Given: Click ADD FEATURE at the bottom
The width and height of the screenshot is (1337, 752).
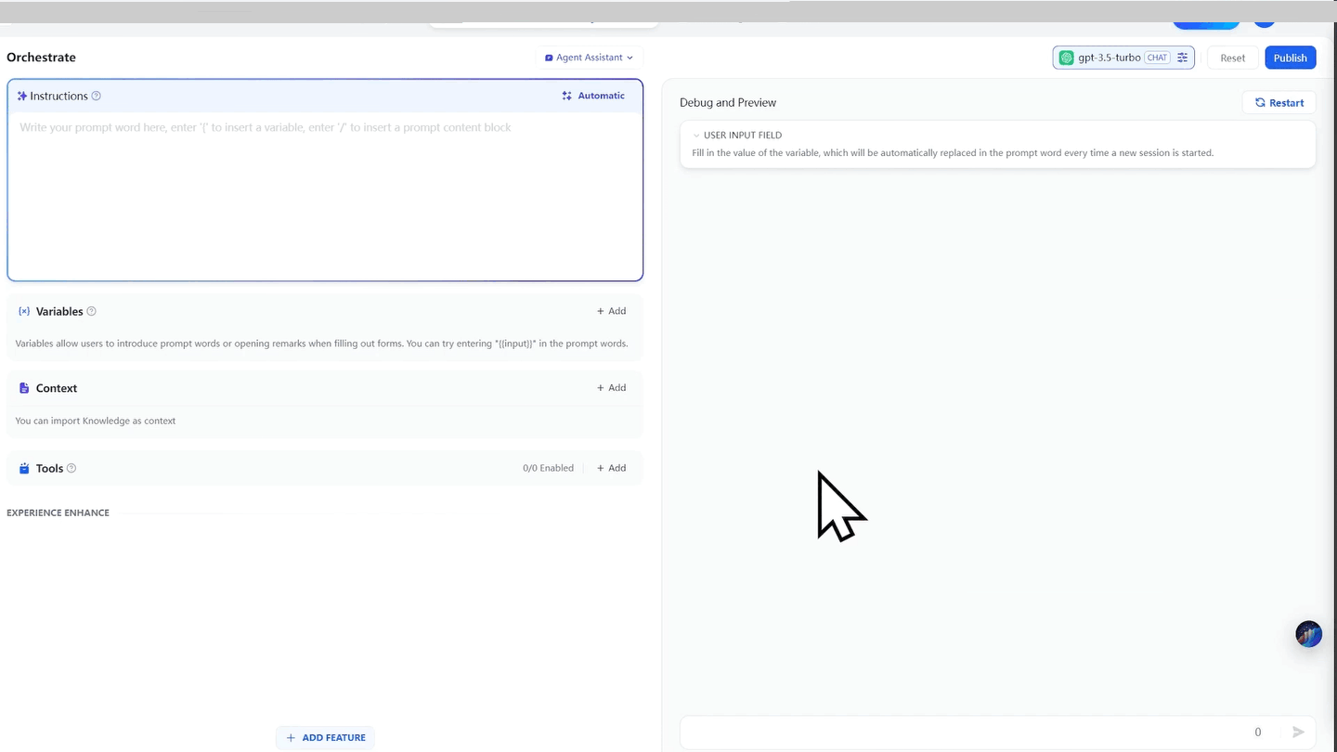Looking at the screenshot, I should point(325,738).
